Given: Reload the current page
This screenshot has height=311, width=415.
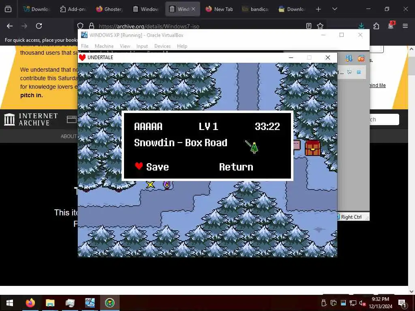Looking at the screenshot, I should click(39, 26).
